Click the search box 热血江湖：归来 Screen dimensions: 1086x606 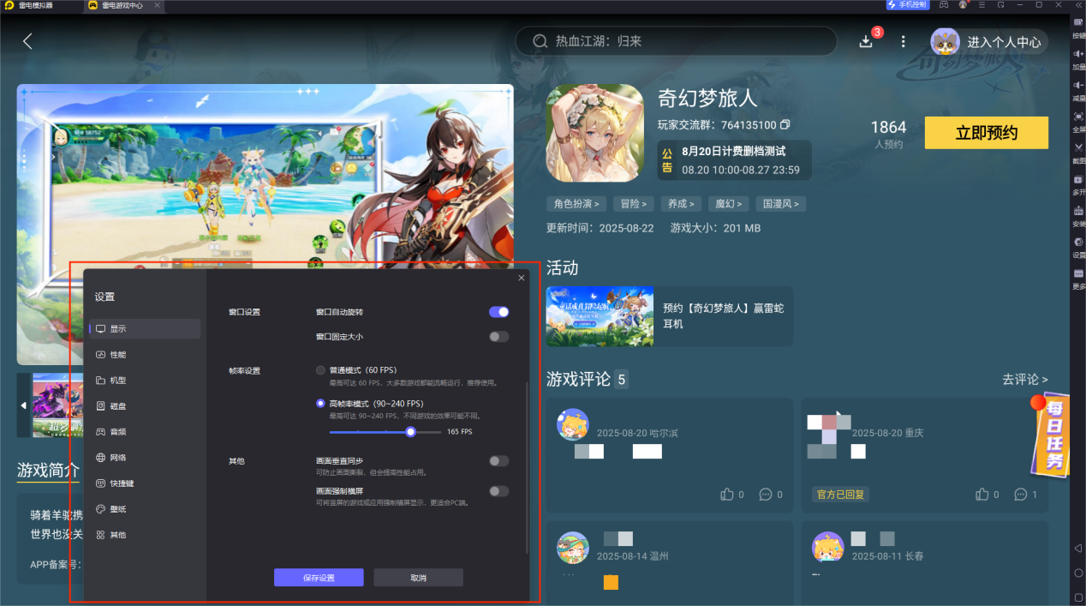[676, 41]
